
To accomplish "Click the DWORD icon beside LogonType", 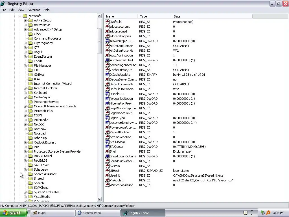I will (x=107, y=118).
